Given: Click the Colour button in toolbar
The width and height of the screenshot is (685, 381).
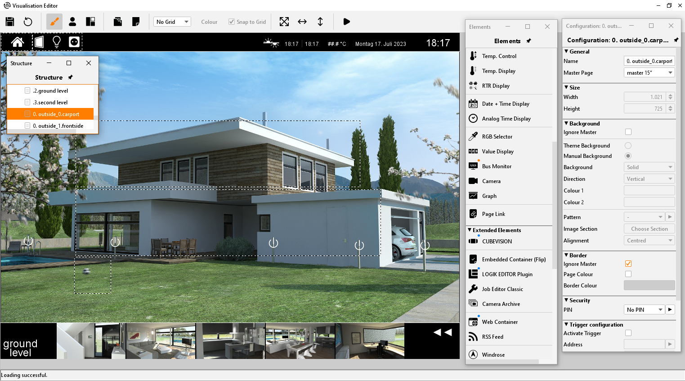Looking at the screenshot, I should tap(209, 22).
